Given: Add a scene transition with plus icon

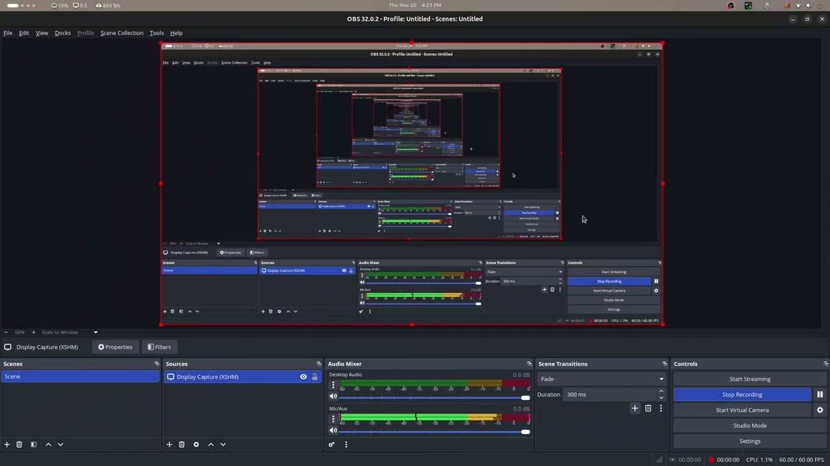Looking at the screenshot, I should tap(635, 408).
